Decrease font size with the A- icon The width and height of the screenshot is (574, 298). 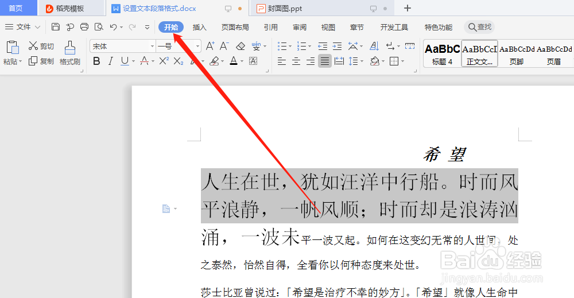224,46
